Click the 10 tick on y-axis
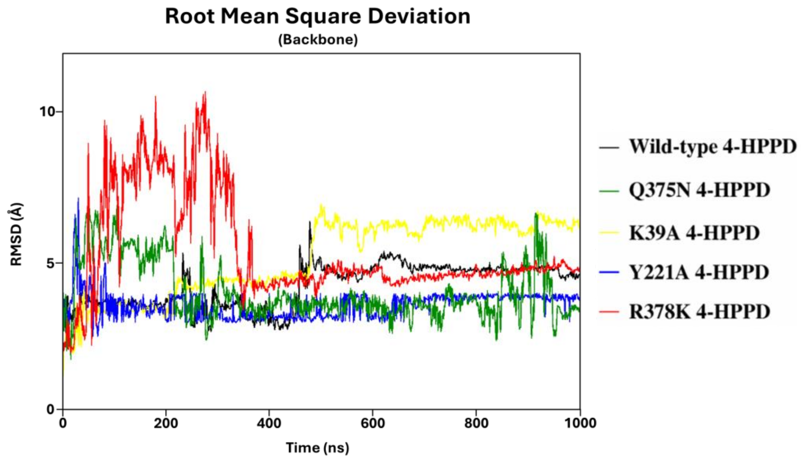The height and width of the screenshot is (461, 801). (47, 112)
